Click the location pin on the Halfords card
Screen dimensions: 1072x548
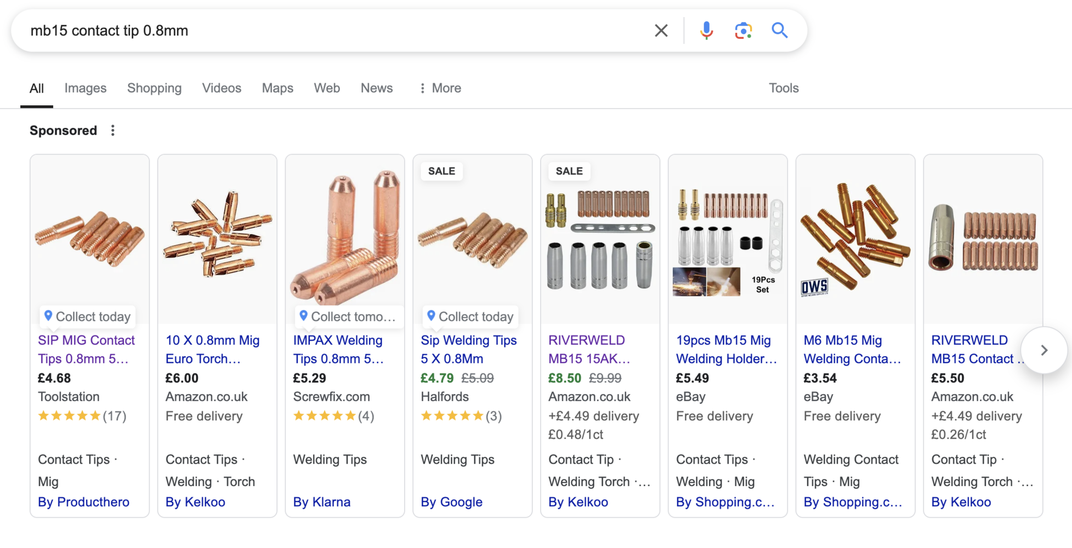coord(431,316)
